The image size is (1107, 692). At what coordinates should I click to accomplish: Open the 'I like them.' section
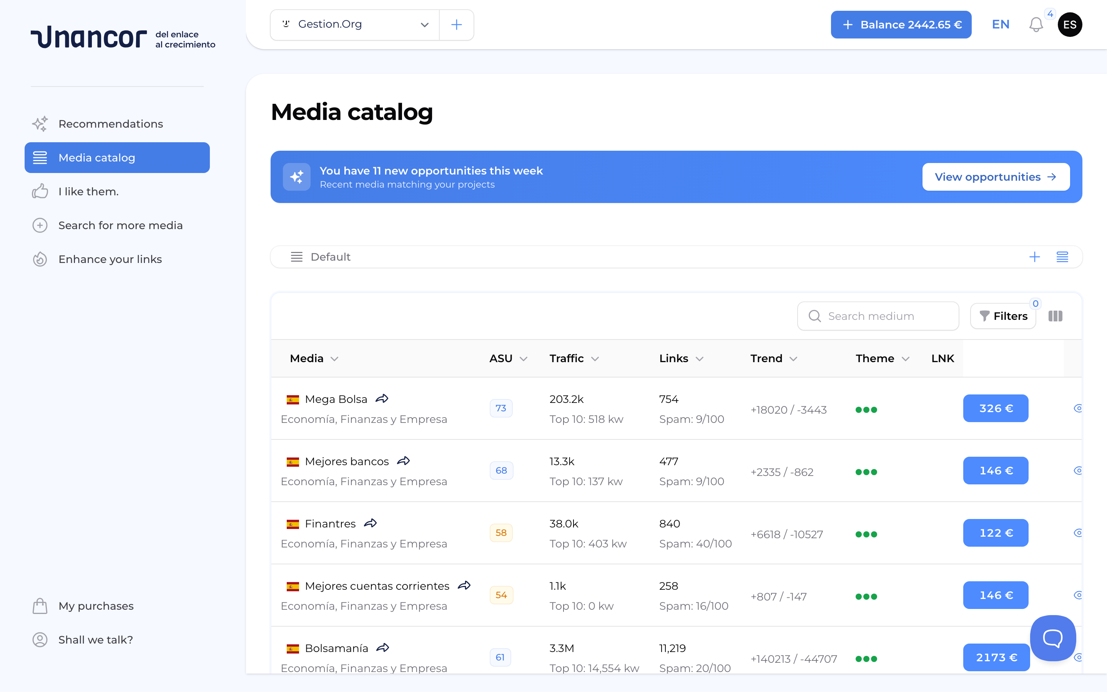coord(89,191)
